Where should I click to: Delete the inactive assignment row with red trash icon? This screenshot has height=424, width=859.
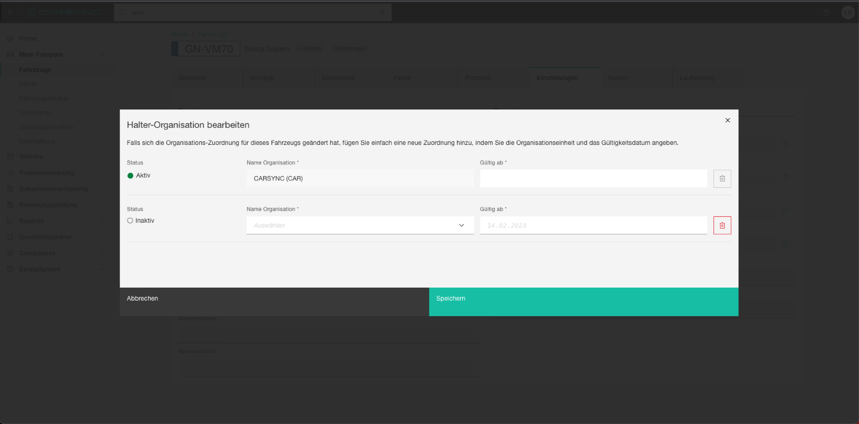(x=722, y=225)
